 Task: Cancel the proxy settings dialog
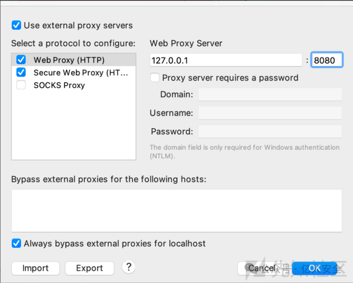pos(262,268)
